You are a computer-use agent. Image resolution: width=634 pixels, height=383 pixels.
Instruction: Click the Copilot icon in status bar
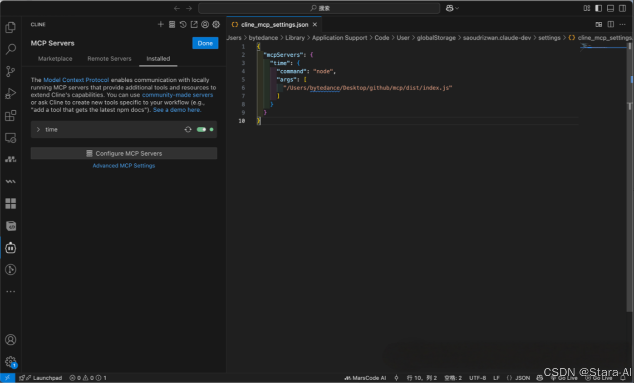[540, 378]
